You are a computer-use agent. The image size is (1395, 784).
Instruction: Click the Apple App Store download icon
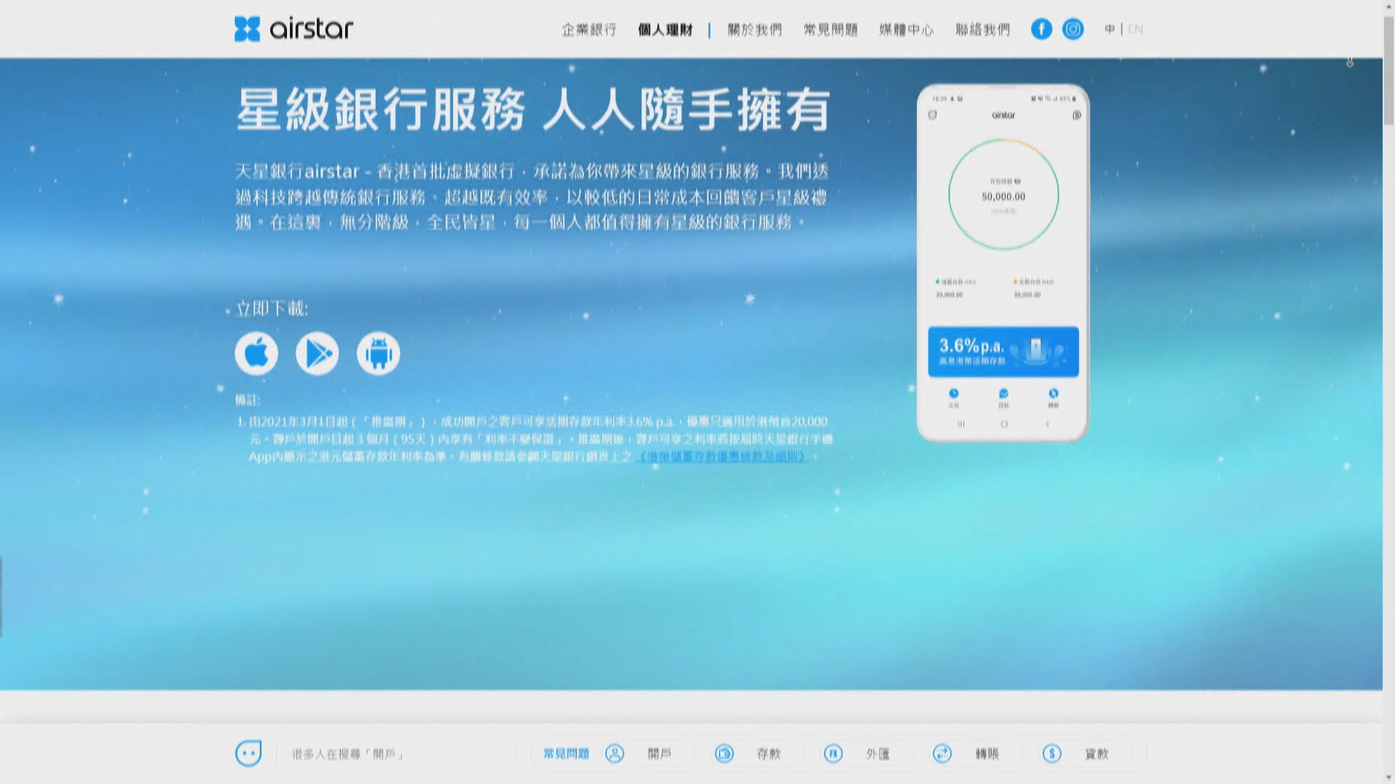[256, 353]
